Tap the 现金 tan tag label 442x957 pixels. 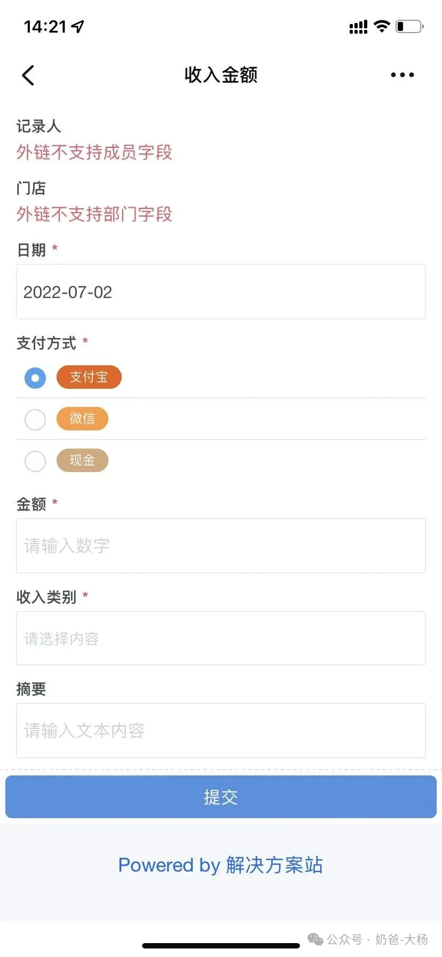(82, 460)
